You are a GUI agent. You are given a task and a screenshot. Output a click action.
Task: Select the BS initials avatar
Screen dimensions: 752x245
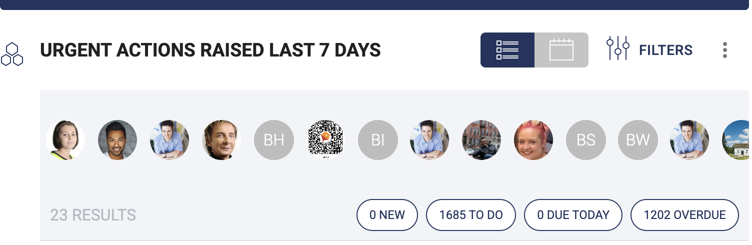(586, 140)
